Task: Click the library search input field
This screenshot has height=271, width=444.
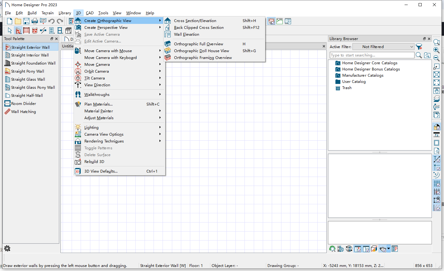Action: tap(372, 55)
